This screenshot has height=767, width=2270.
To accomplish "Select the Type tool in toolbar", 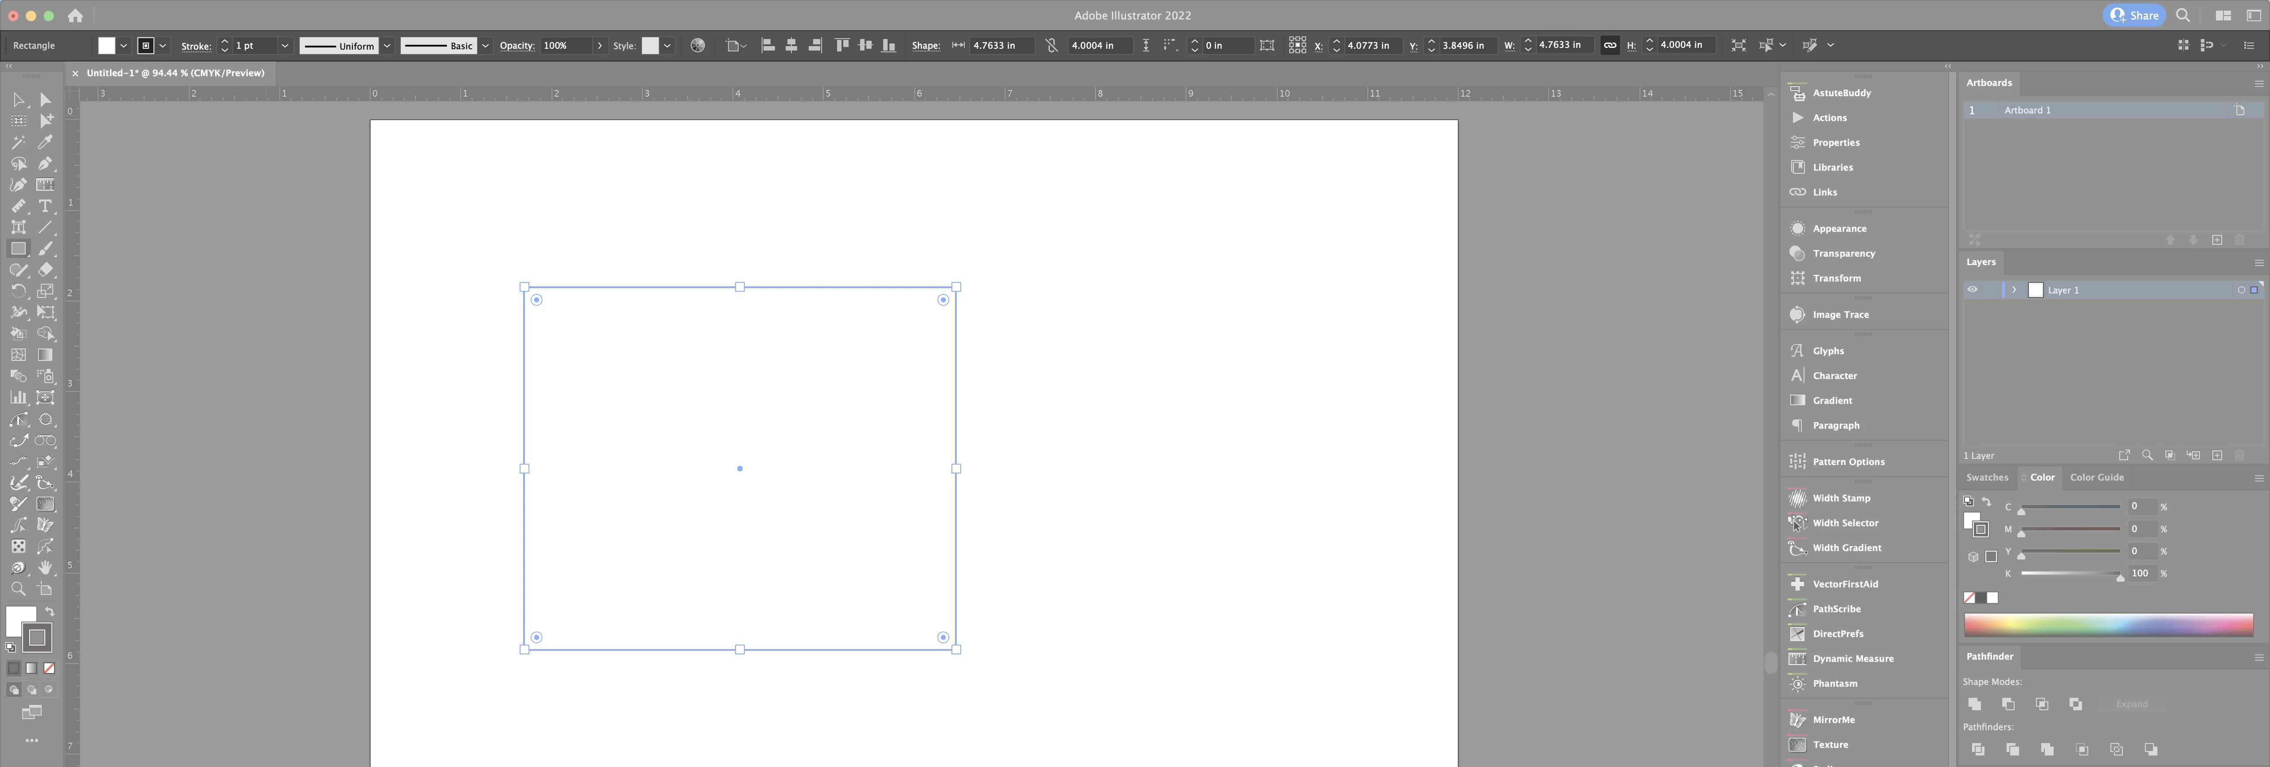I will tap(45, 205).
